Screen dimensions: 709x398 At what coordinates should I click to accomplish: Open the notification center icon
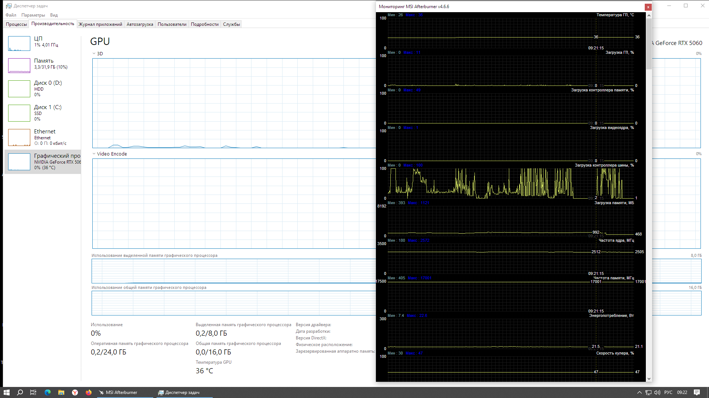(x=697, y=392)
